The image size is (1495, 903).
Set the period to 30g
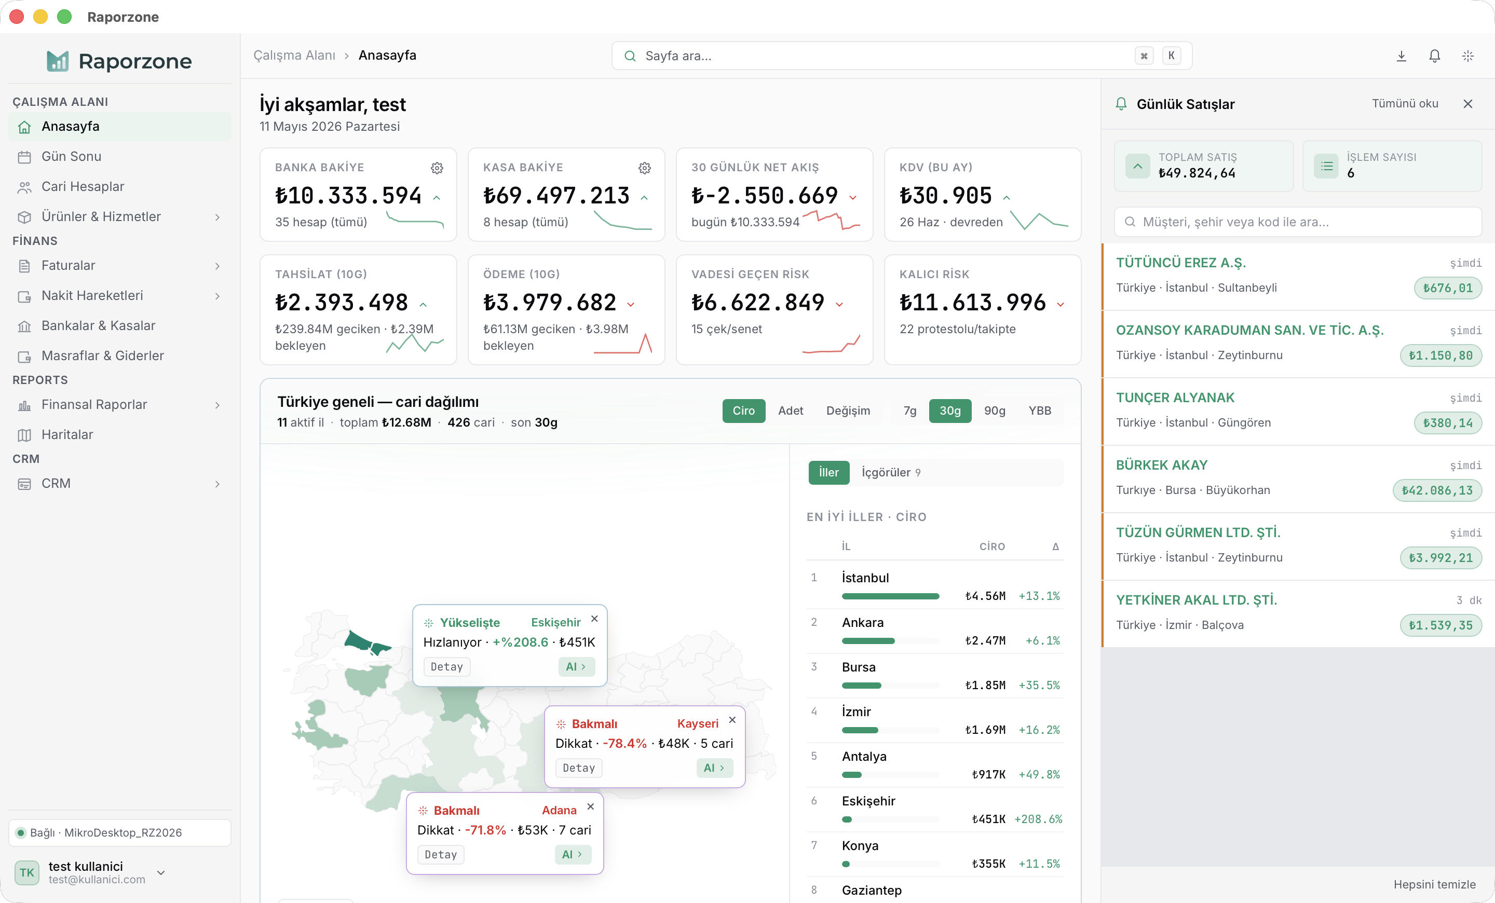950,411
